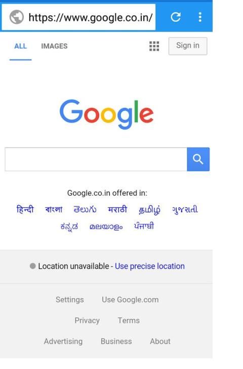Screen dimensions: 243x369
Task: Open the Privacy footer link
Action: pos(87,320)
